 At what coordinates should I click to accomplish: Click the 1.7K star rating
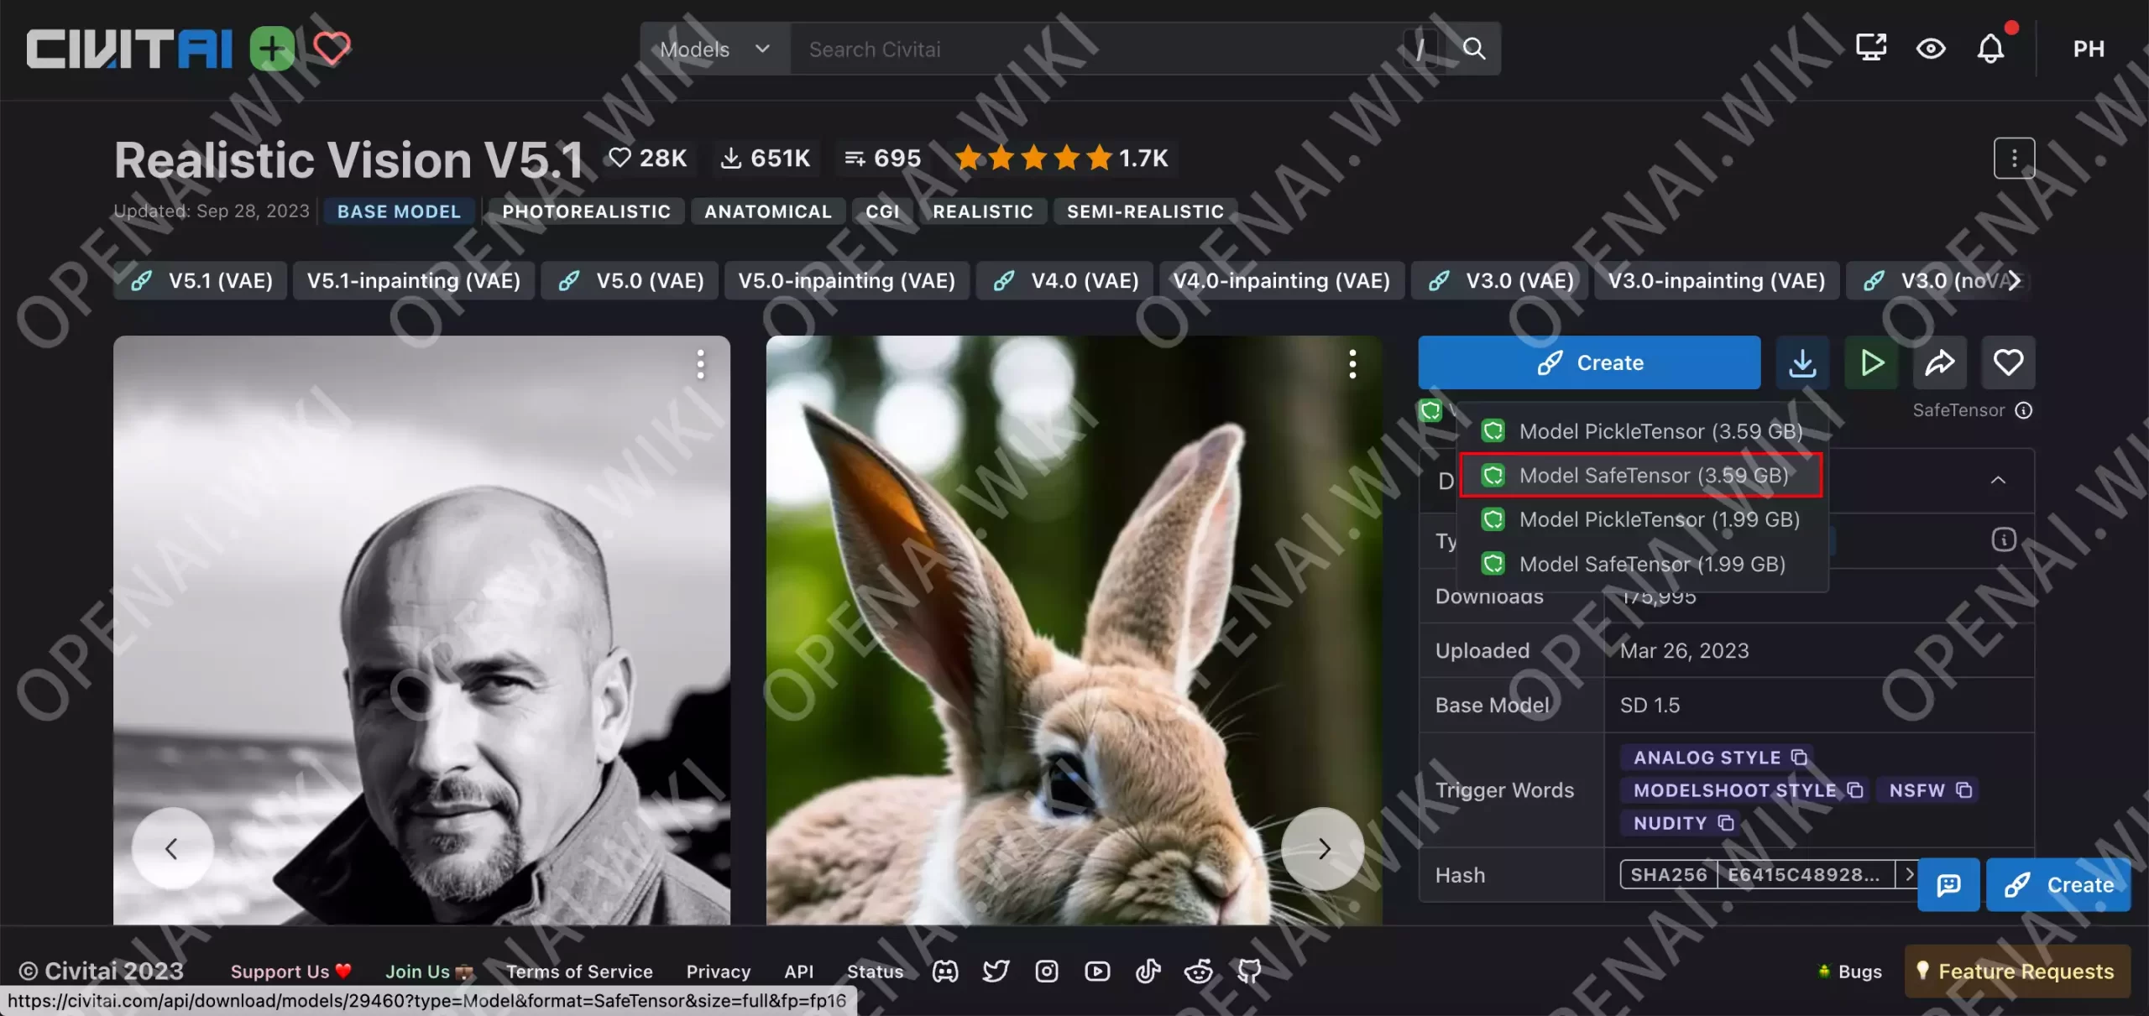pos(1061,157)
